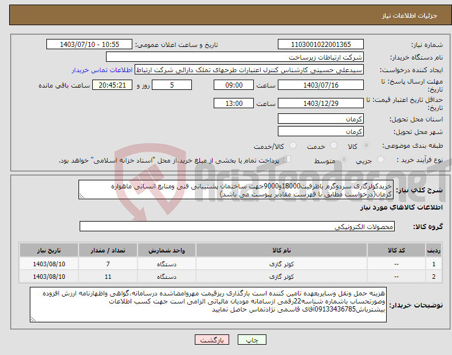Click remaining time field 20:45:21
452x355 pixels.
pyautogui.click(x=112, y=85)
